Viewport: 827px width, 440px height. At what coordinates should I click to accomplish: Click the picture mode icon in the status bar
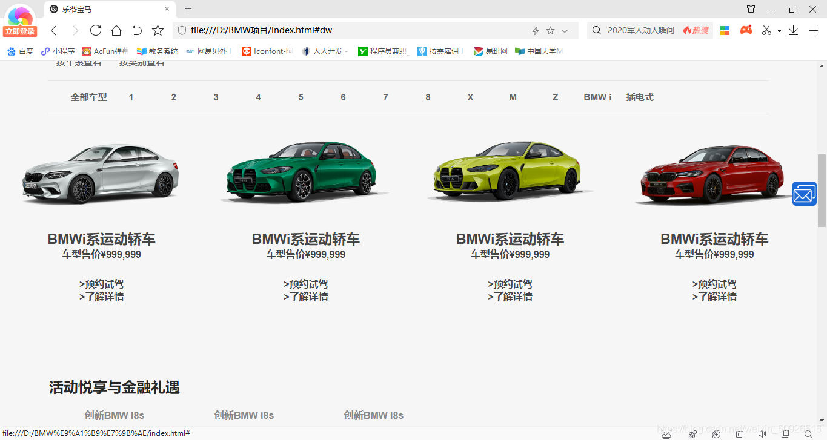pos(666,433)
